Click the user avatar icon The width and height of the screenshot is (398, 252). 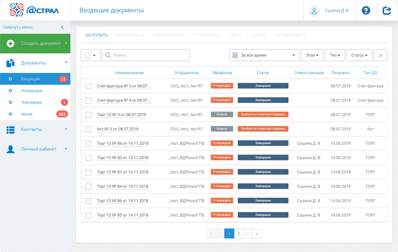tap(314, 10)
